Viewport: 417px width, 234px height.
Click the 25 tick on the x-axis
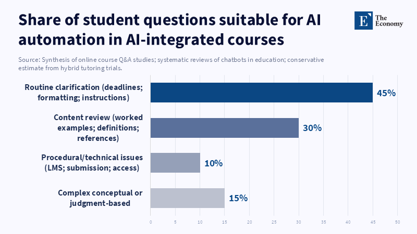click(274, 223)
